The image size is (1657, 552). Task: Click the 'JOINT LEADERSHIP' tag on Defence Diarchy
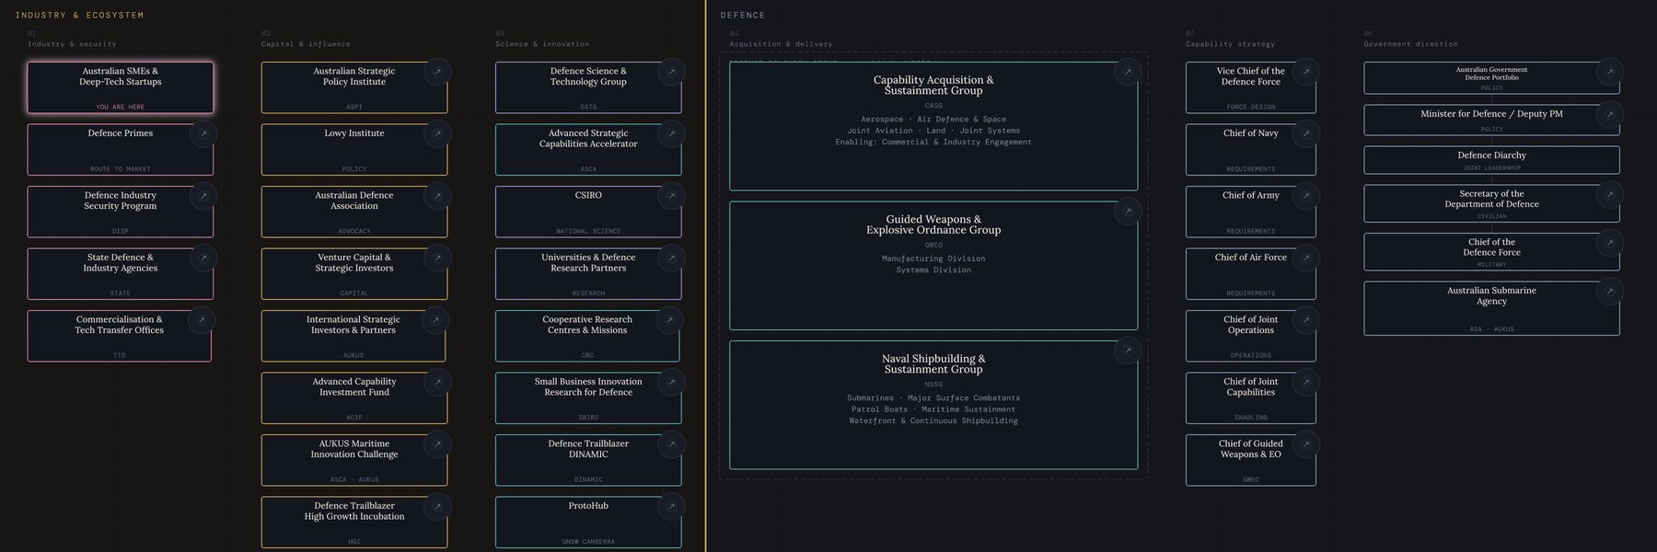1491,168
